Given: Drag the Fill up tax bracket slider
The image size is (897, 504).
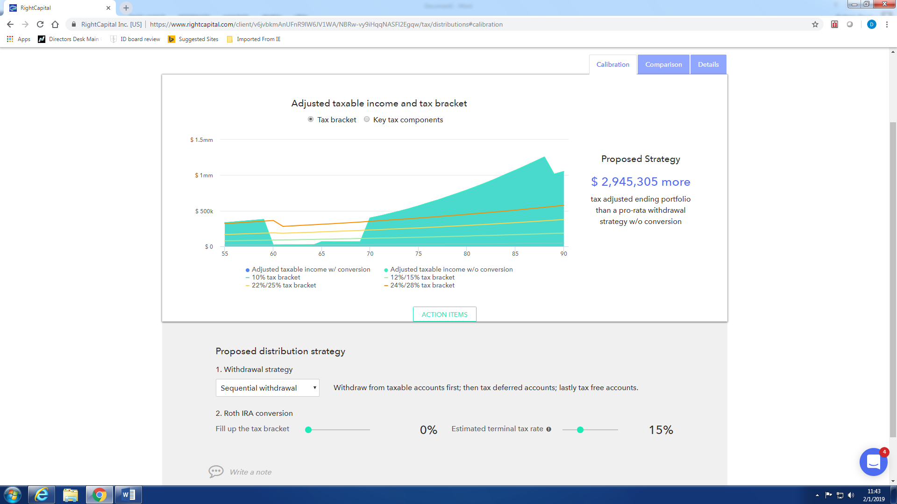Looking at the screenshot, I should tap(308, 429).
